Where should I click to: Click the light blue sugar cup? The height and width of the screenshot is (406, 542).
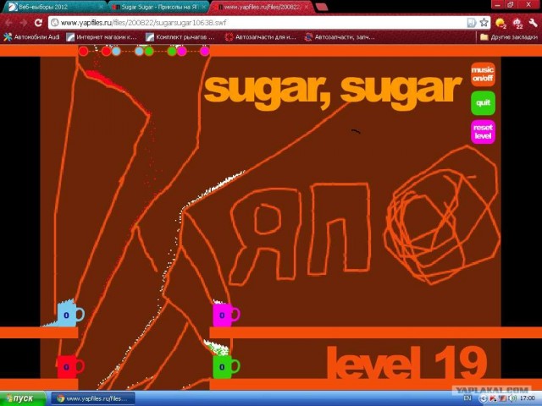point(70,314)
